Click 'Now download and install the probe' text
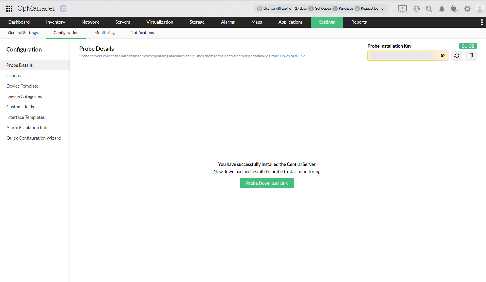The width and height of the screenshot is (486, 282). (267, 172)
